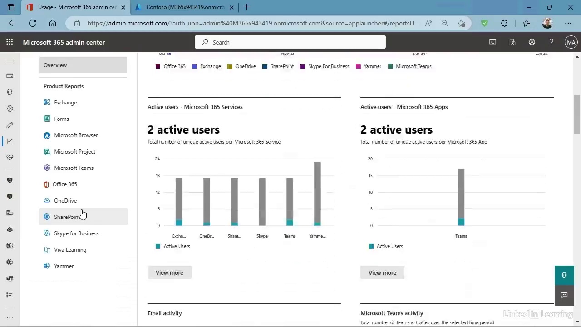Open the Support headset icon in left rail
Viewport: 581px width, 327px height.
point(10,92)
